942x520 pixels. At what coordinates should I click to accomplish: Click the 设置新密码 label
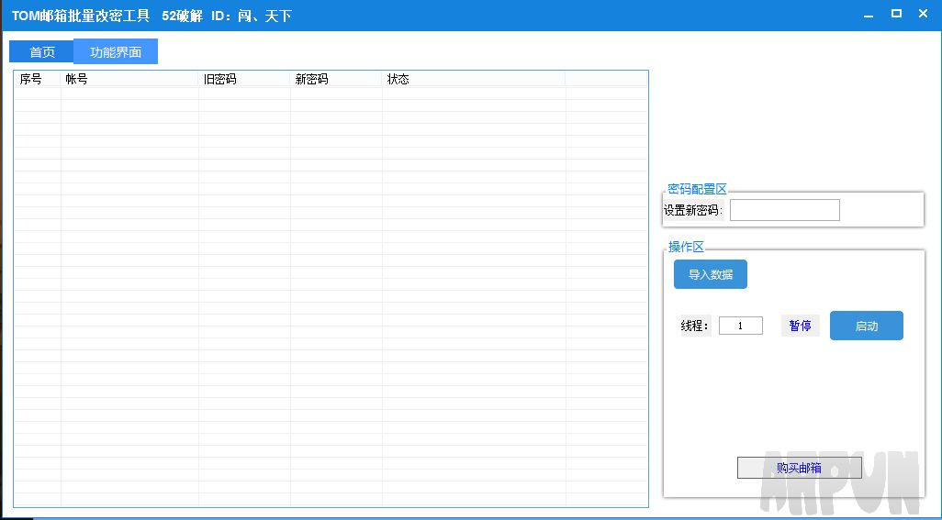tap(693, 211)
